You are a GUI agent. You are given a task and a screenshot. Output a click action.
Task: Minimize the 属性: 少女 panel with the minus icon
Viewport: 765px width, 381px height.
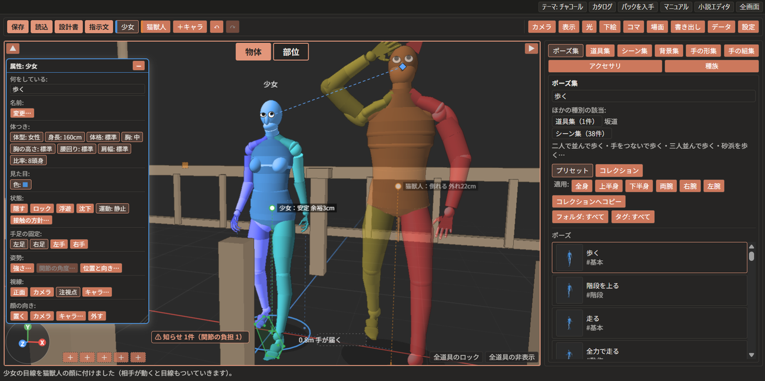139,66
